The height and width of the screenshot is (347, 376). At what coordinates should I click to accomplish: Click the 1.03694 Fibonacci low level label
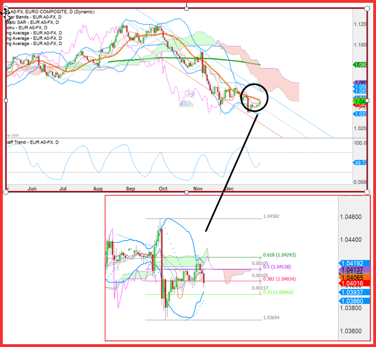click(x=271, y=318)
